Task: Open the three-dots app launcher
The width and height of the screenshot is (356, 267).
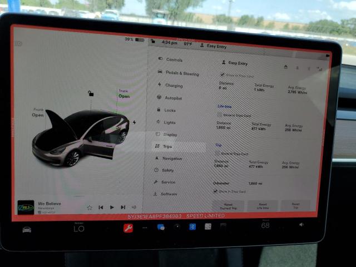Action: (145, 228)
